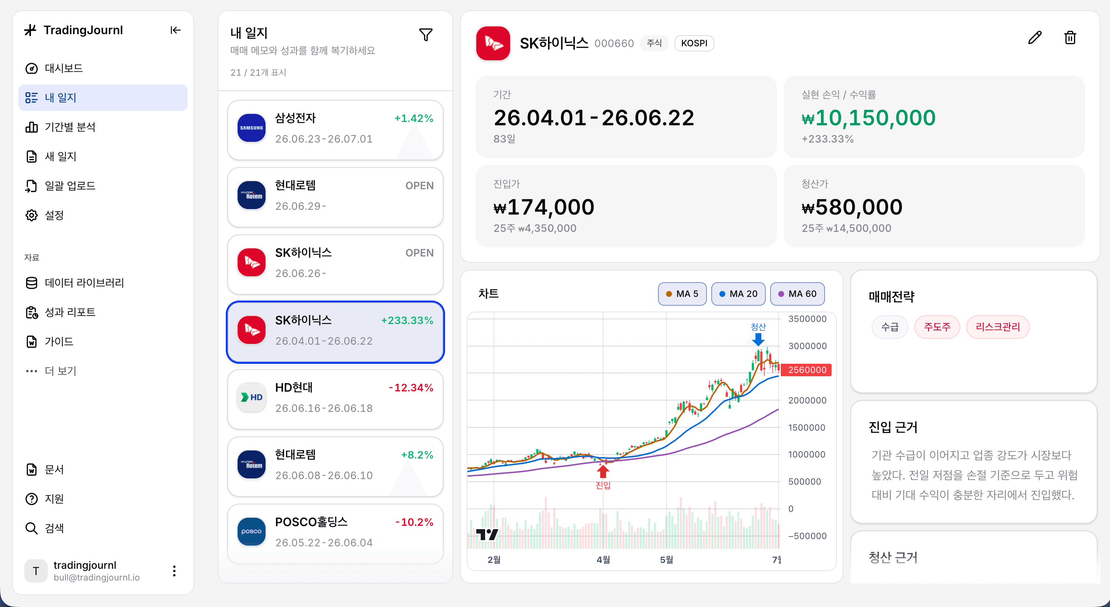
Task: Click the KOSPI market badge
Action: pyautogui.click(x=694, y=43)
